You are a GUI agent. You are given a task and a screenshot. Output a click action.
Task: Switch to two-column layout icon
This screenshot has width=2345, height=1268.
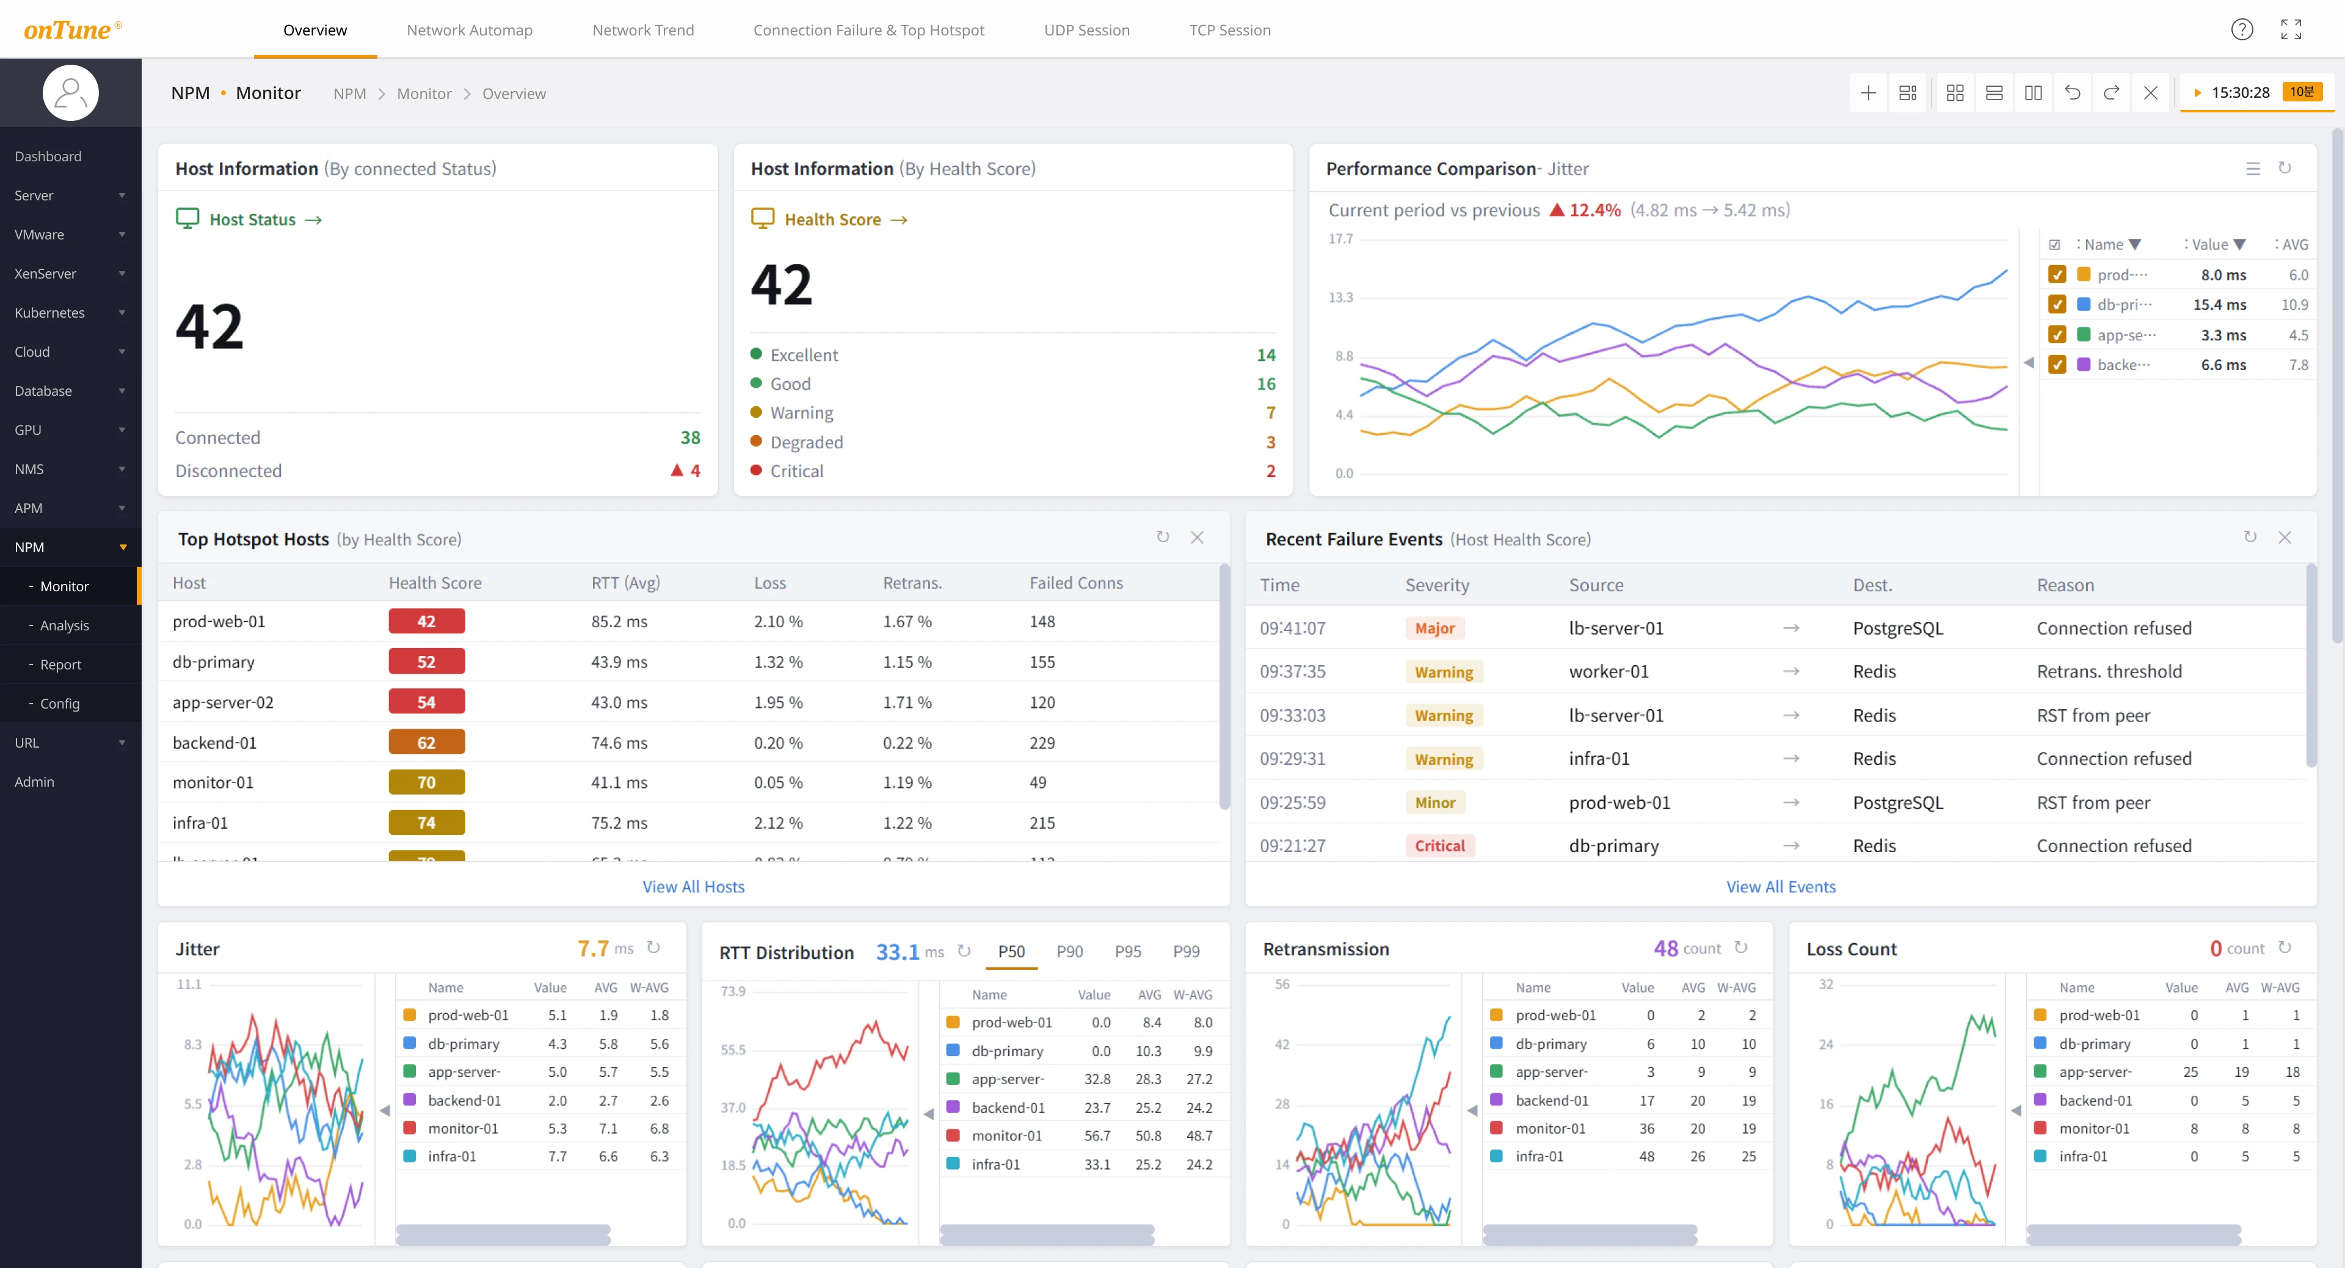2033,93
